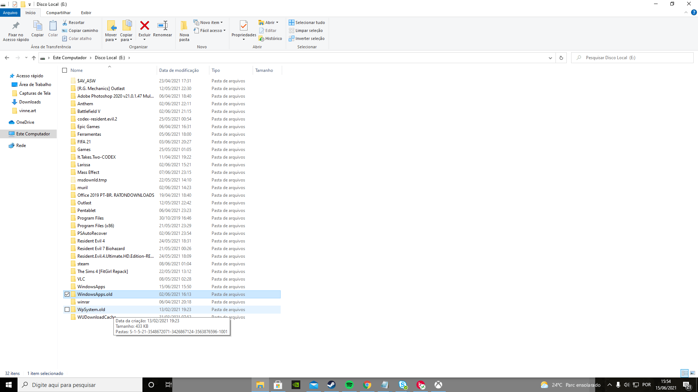
Task: Switch to details view layout icon
Action: pos(685,373)
